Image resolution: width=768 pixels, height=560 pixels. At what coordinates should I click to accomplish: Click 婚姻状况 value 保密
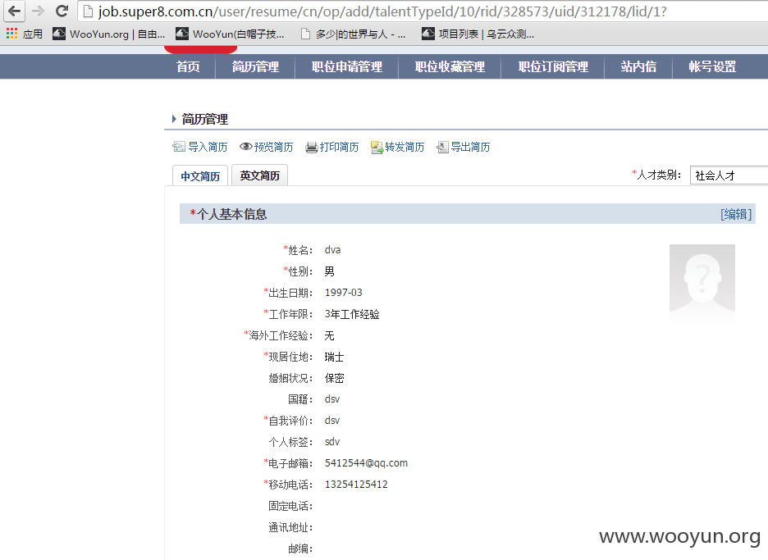pos(334,378)
